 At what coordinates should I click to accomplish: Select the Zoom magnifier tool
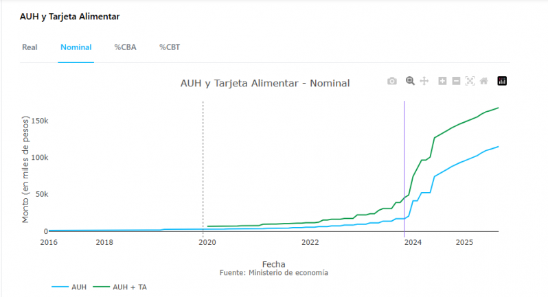[x=410, y=81]
